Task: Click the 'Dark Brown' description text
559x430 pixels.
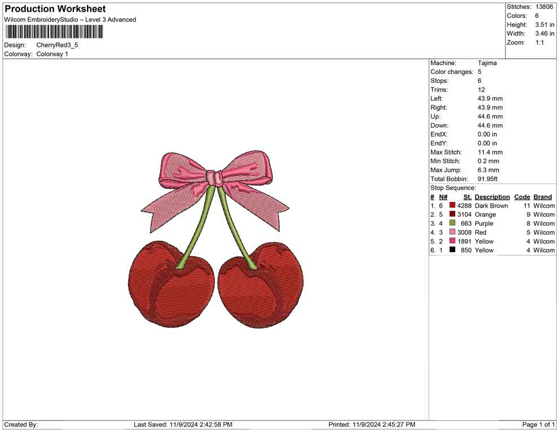Action: (491, 205)
